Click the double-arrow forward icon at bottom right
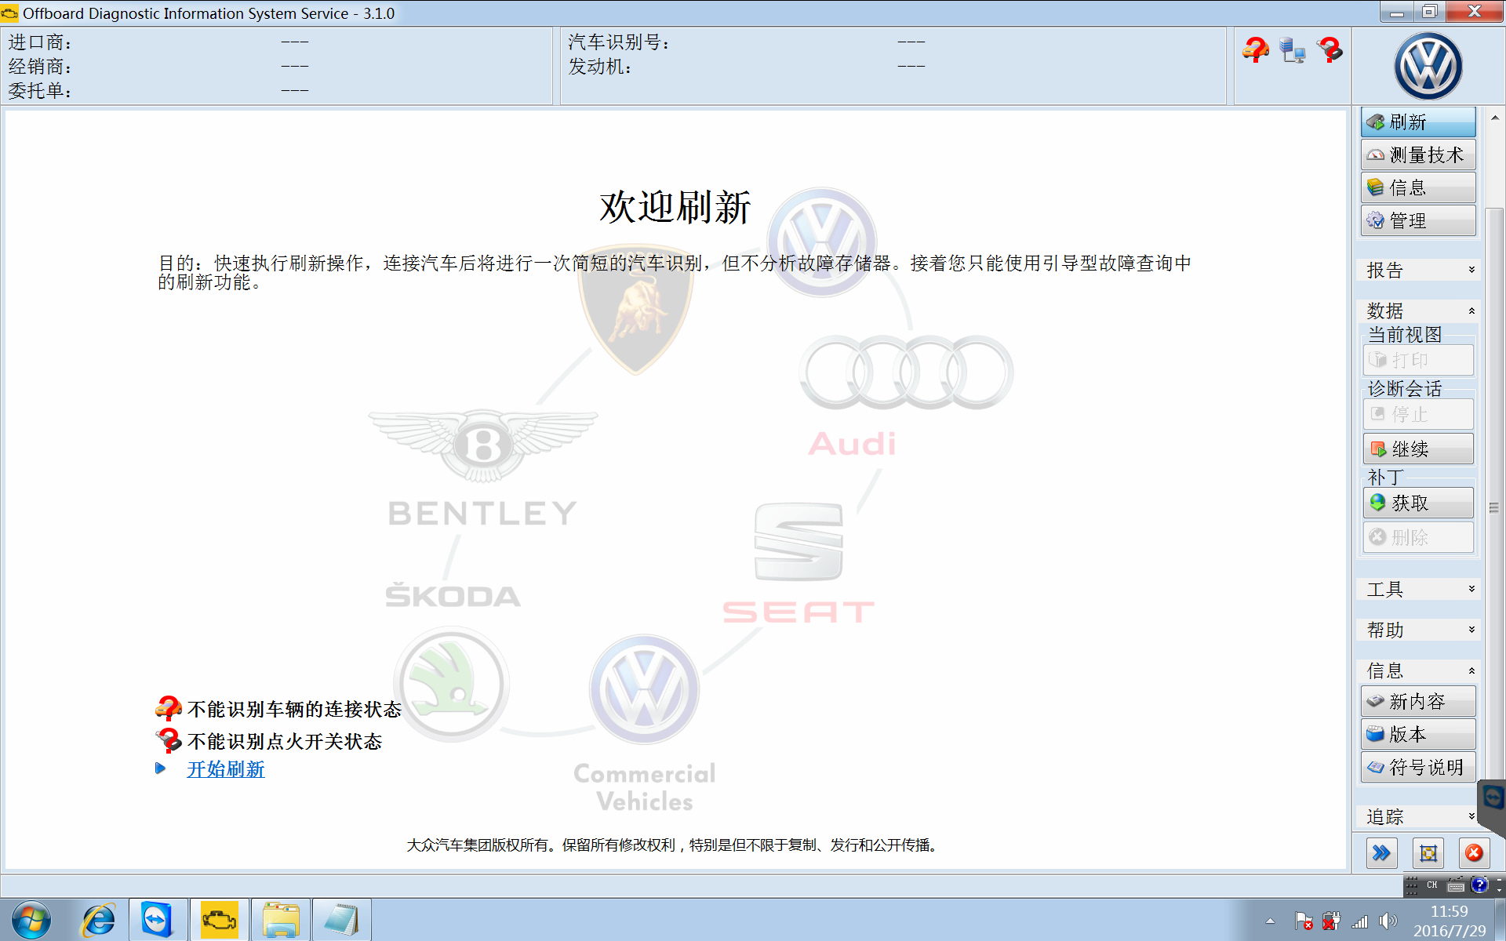The image size is (1506, 941). click(x=1381, y=853)
